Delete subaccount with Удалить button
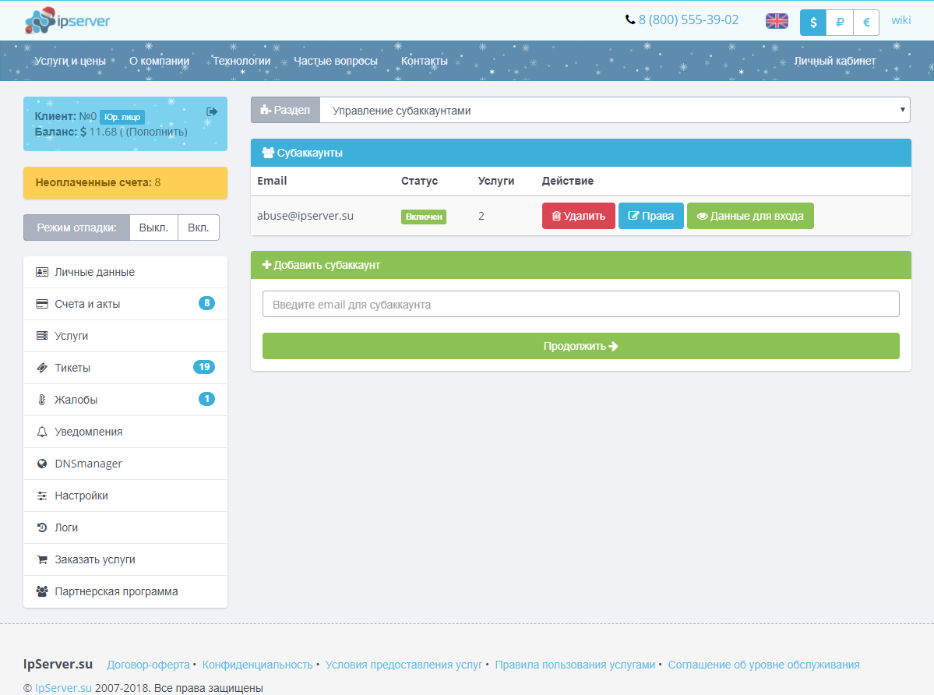The width and height of the screenshot is (934, 695). 578,216
